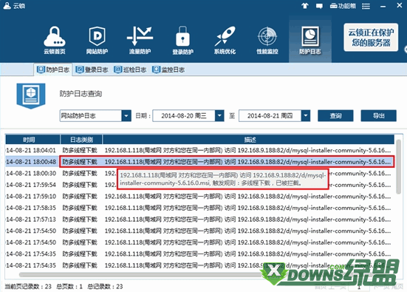Viewport: 407px width, 292px height.
Task: Open 性能监控 radar icon
Action: [267, 40]
